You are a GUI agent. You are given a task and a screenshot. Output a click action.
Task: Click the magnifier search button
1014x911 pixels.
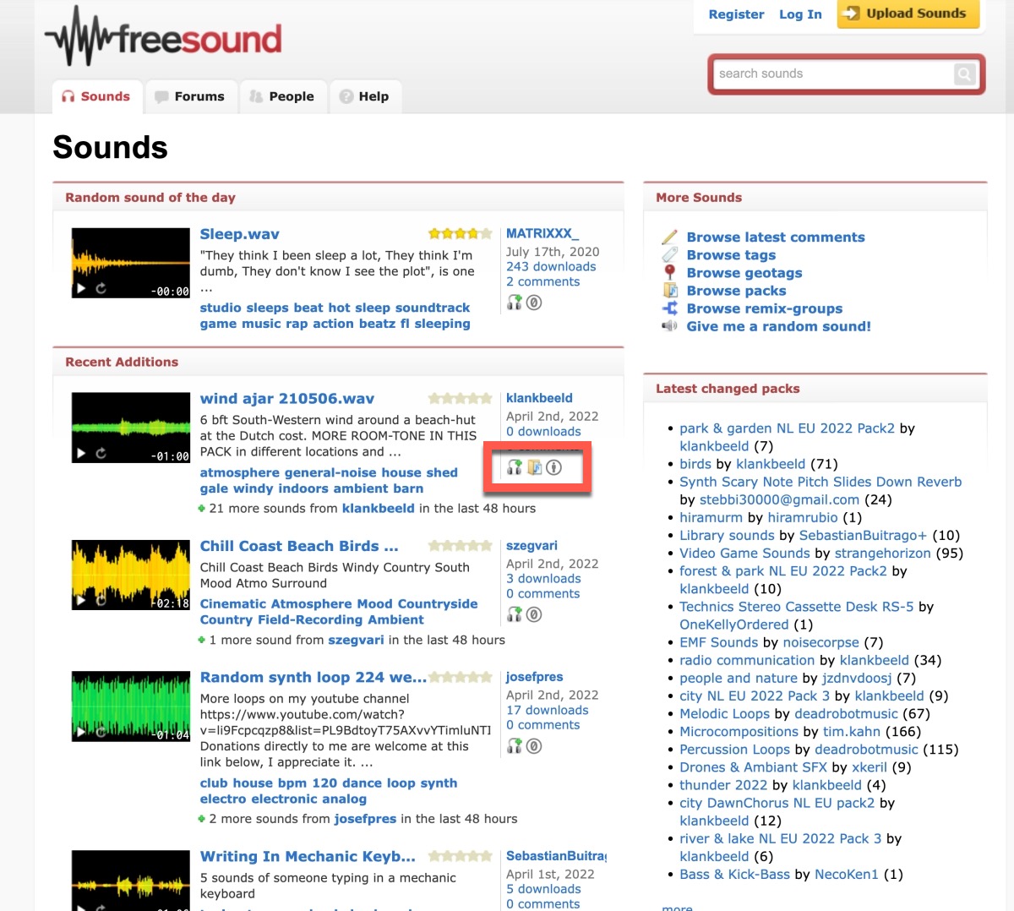tap(964, 74)
